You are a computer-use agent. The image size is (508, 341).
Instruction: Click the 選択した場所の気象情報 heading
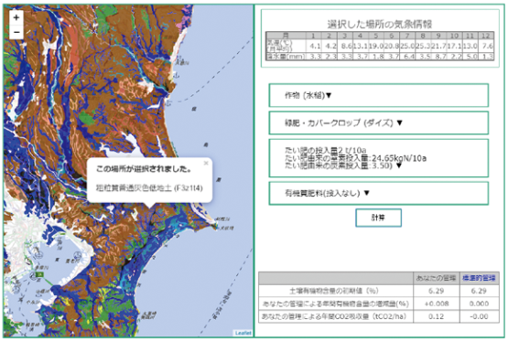380,24
